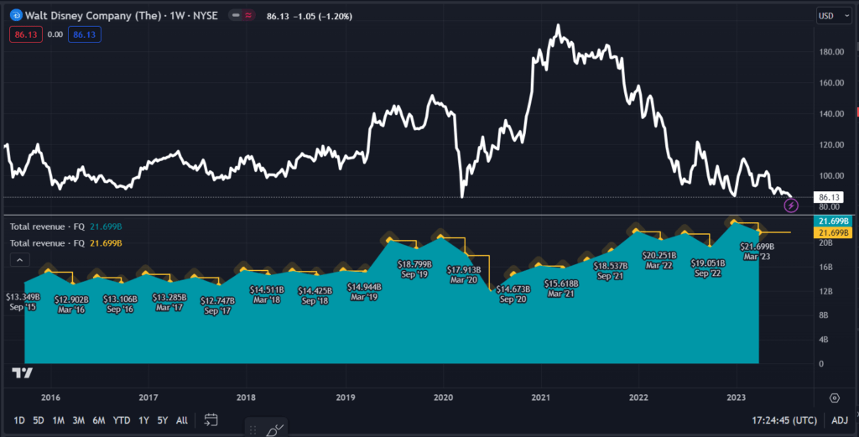859x437 pixels.
Task: Click the 2023 label on time axis
Action: point(737,398)
